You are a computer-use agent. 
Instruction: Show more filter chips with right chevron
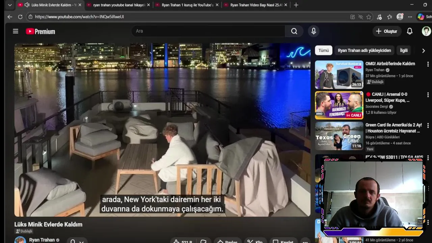coord(423,51)
